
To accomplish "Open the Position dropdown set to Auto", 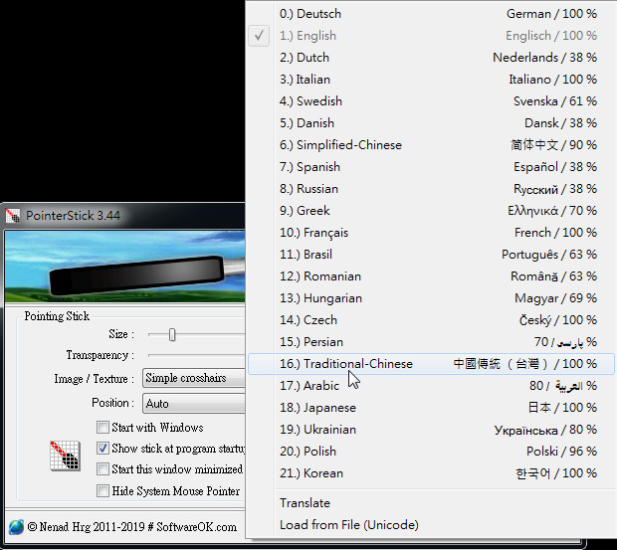I will tap(194, 404).
